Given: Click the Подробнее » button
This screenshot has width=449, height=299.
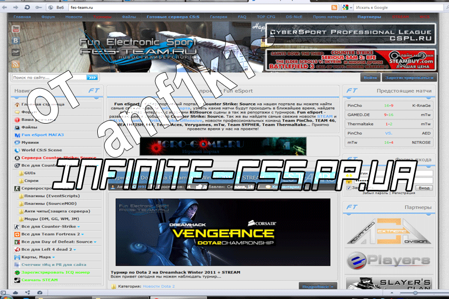Looking at the screenshot, I should tap(318, 286).
